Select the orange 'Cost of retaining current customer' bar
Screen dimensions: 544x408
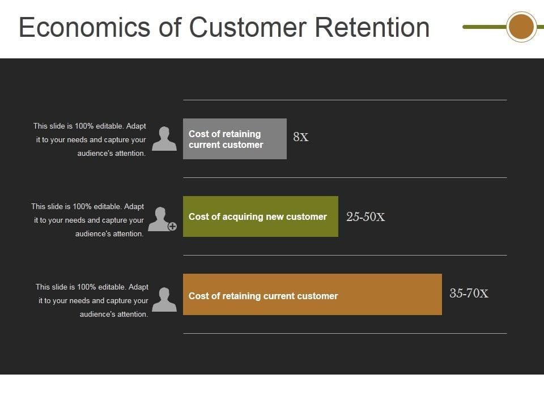coord(312,295)
